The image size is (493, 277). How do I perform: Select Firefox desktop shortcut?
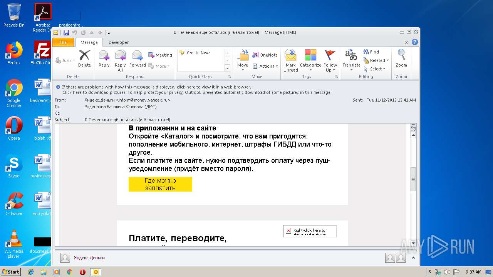(x=14, y=53)
